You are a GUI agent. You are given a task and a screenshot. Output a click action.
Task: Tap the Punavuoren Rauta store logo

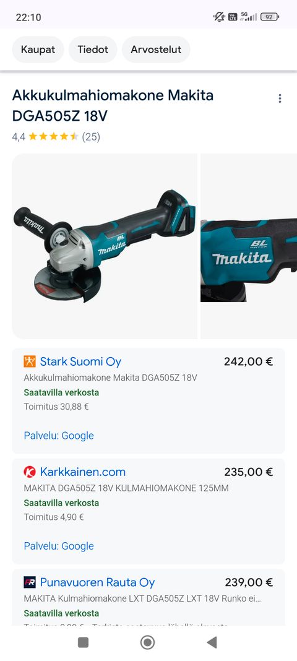pos(30,582)
